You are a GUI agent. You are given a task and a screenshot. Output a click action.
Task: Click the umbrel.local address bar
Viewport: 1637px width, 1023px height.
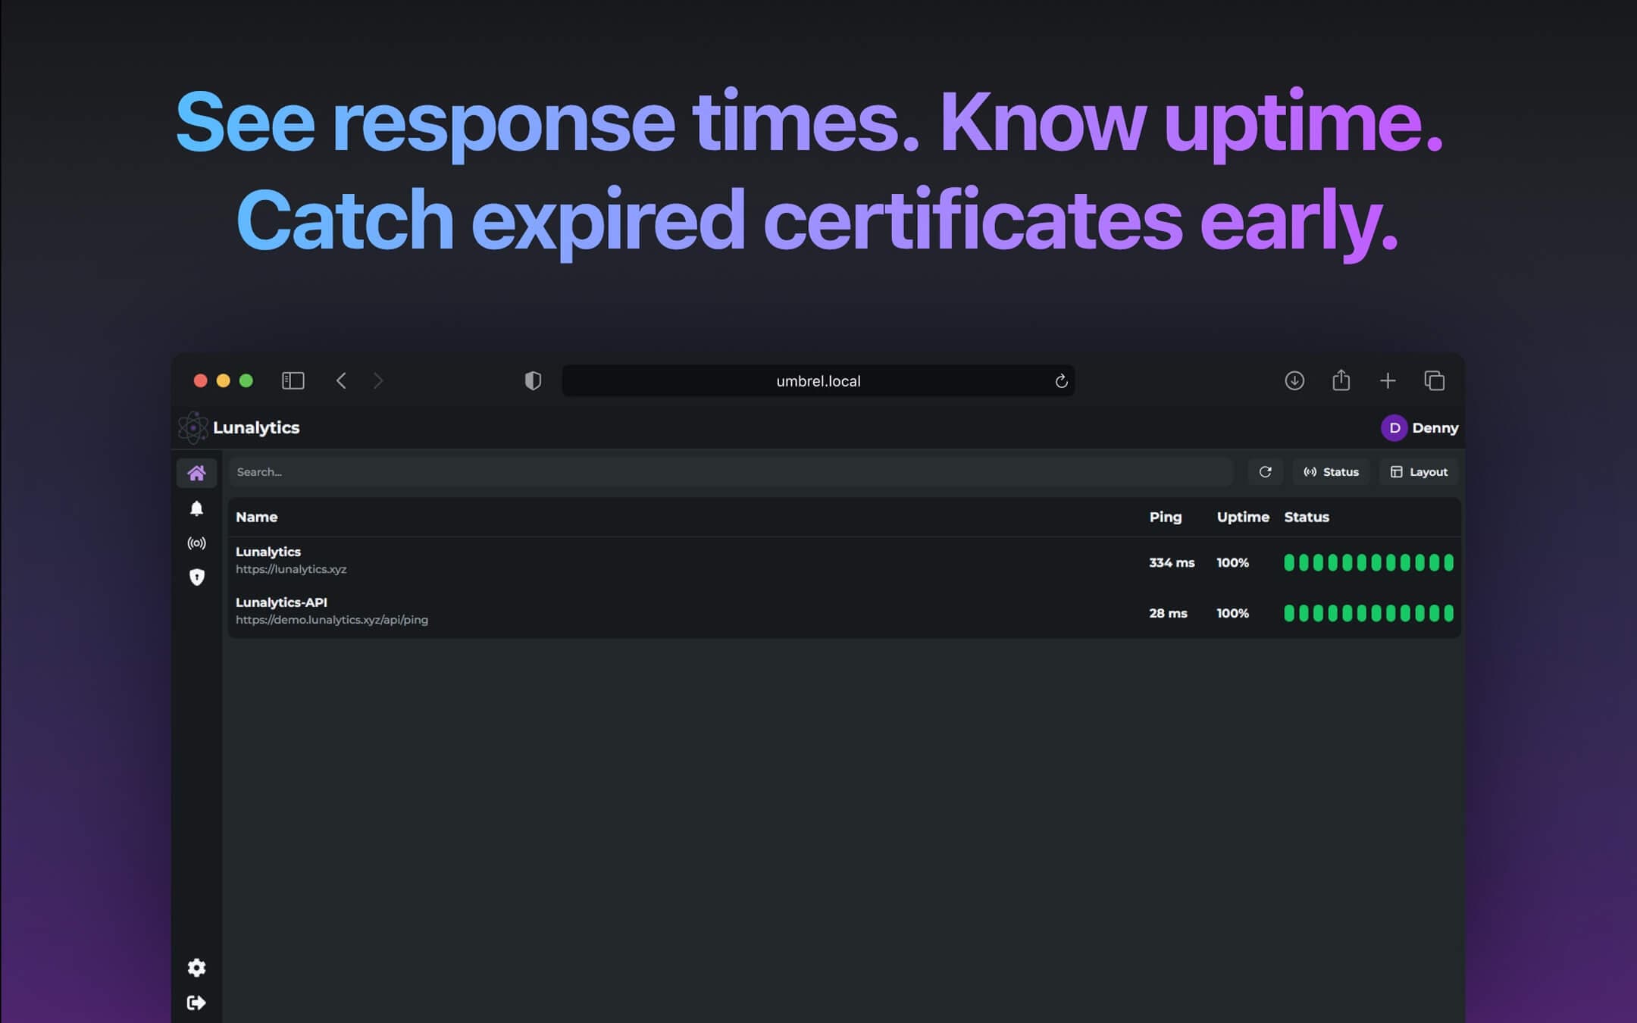coord(817,381)
